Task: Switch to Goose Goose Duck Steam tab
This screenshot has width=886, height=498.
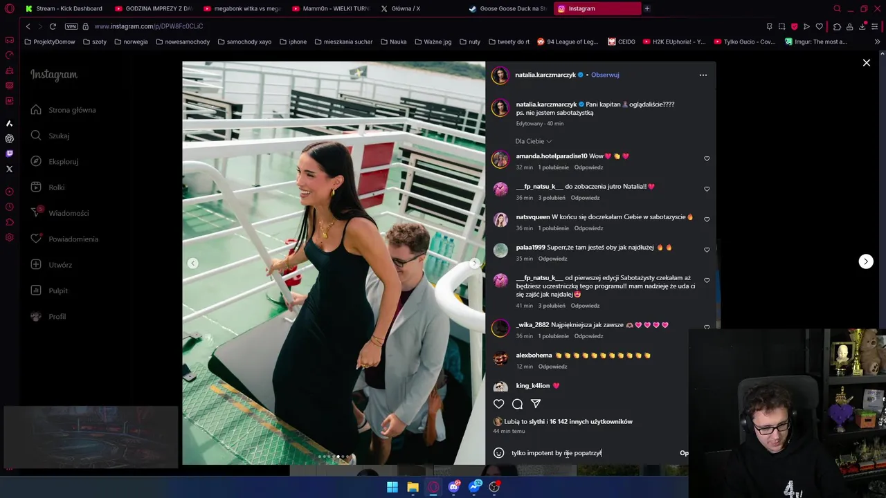Action: 508,8
